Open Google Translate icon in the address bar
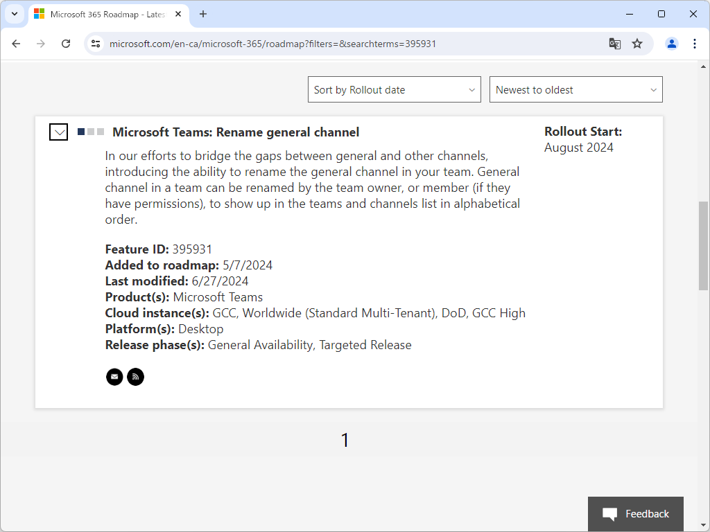 614,43
